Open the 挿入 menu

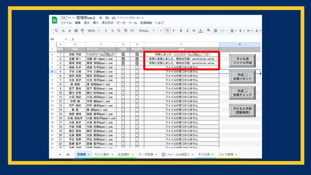point(96,23)
